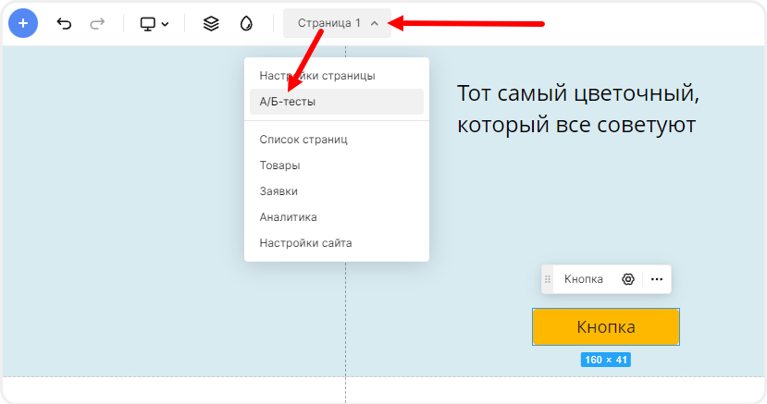The width and height of the screenshot is (767, 404).
Task: Choose Список страниц menu entry
Action: click(x=337, y=140)
